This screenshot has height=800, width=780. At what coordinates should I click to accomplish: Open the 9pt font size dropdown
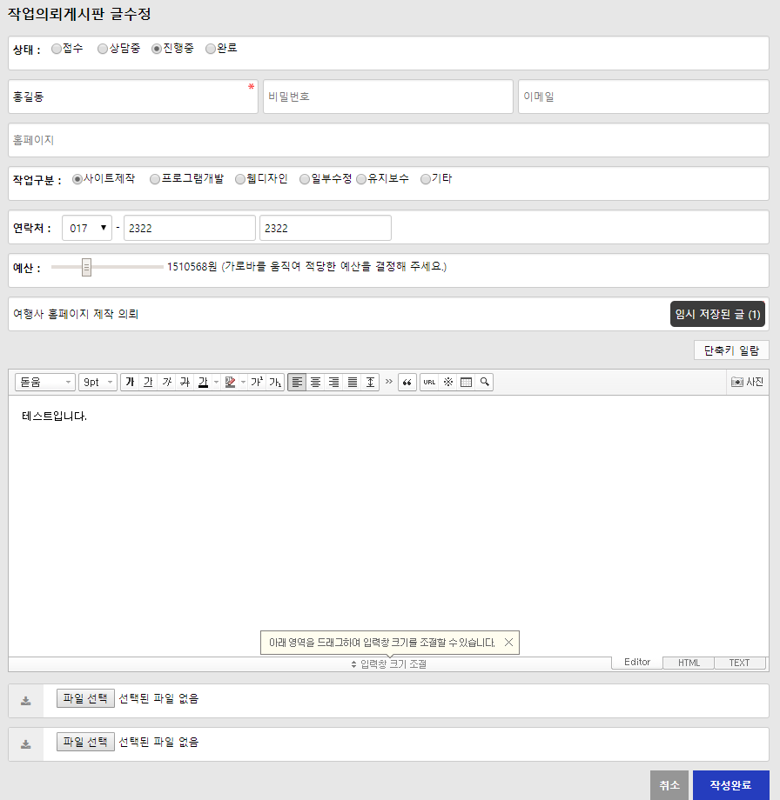98,382
